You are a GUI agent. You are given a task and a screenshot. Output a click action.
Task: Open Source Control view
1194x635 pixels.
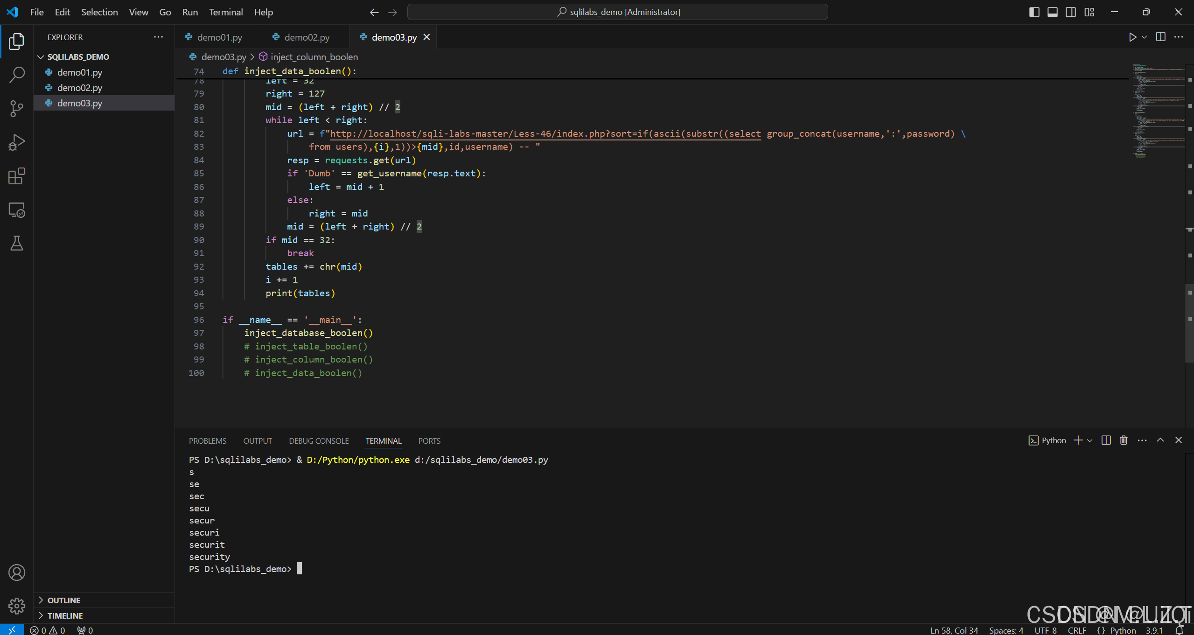[17, 109]
